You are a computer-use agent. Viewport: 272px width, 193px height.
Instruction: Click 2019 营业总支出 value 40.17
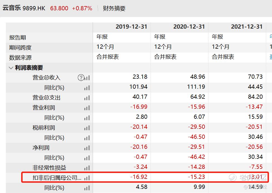140,97
